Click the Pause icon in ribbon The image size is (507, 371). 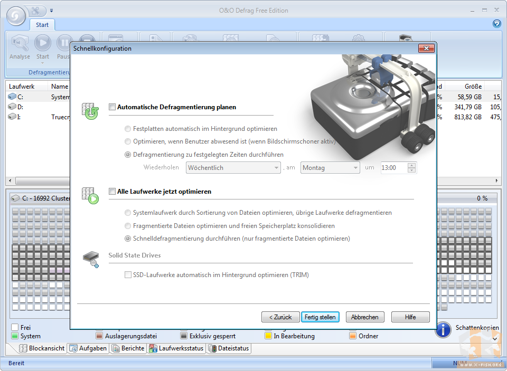64,43
